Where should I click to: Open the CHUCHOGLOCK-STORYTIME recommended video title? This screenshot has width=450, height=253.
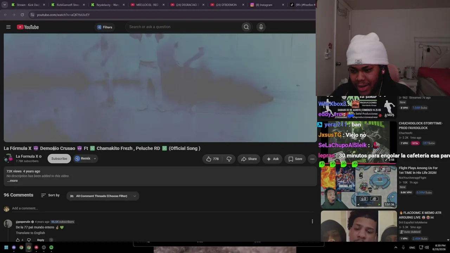click(421, 125)
